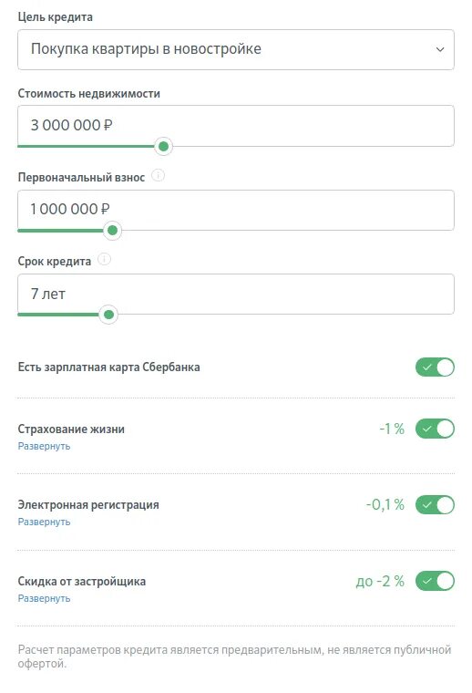
Task: Click chevron arrow in Цель кредита field
Action: 440,49
